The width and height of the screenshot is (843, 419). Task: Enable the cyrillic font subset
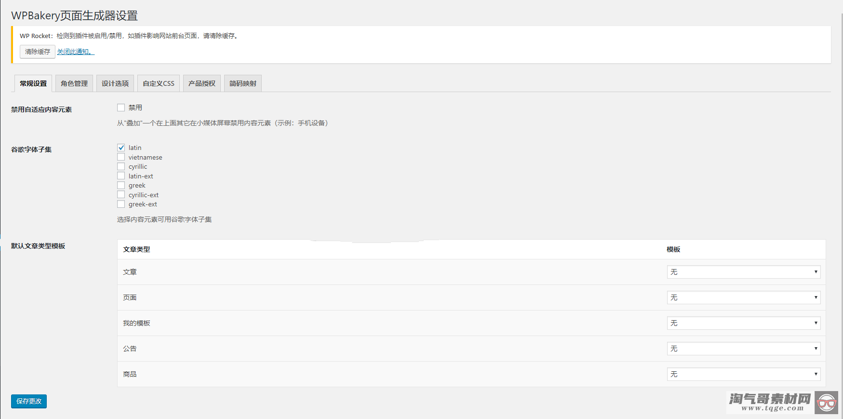point(121,166)
